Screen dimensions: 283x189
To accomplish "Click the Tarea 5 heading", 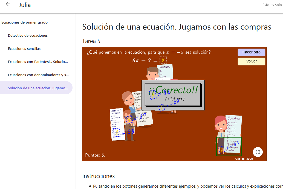I will click(91, 41).
